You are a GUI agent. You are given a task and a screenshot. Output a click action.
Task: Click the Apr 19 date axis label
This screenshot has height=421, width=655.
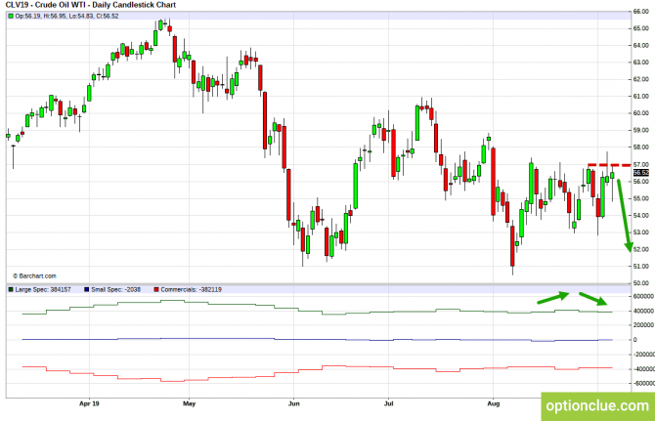pyautogui.click(x=89, y=403)
